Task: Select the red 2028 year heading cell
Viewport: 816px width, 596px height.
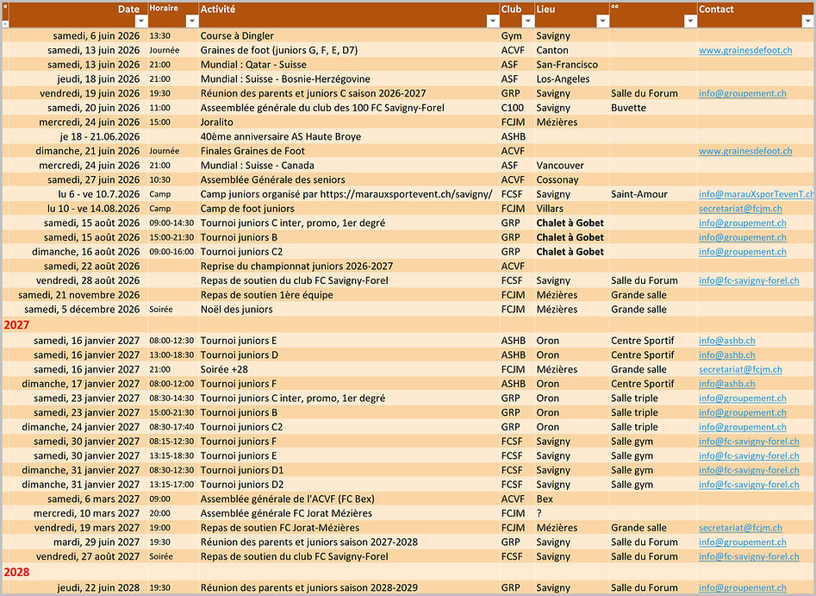Action: click(16, 572)
